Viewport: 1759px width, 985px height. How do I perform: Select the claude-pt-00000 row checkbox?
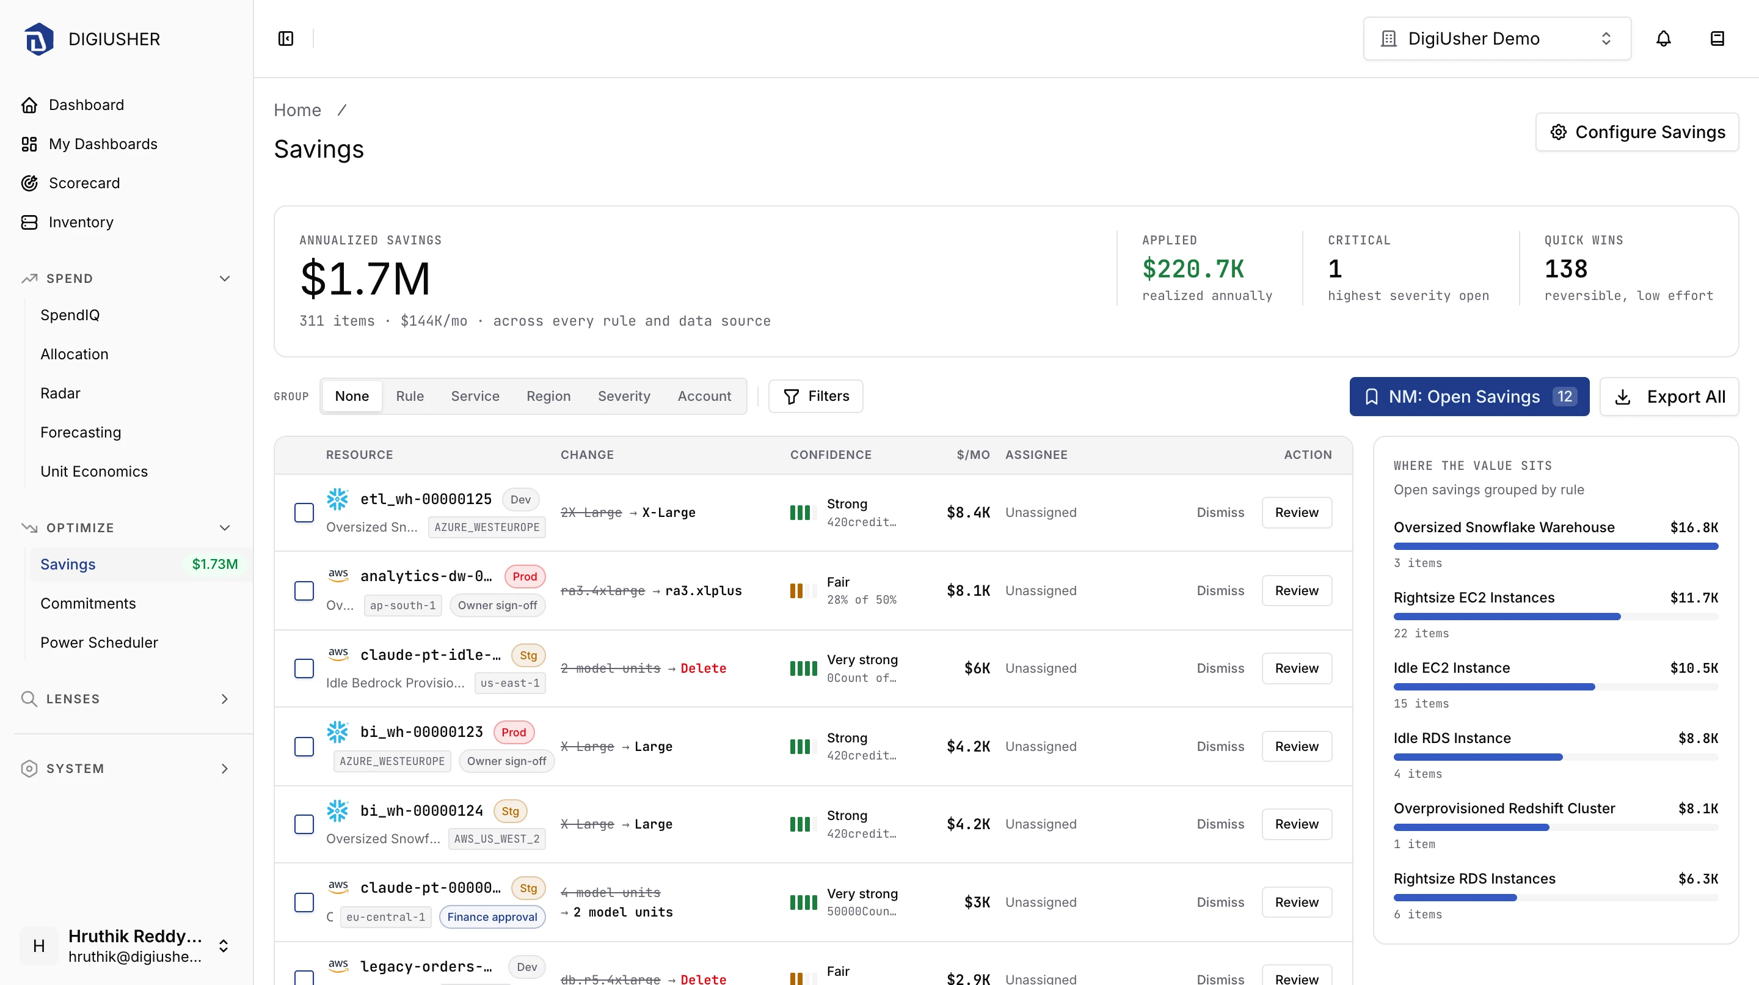304,903
